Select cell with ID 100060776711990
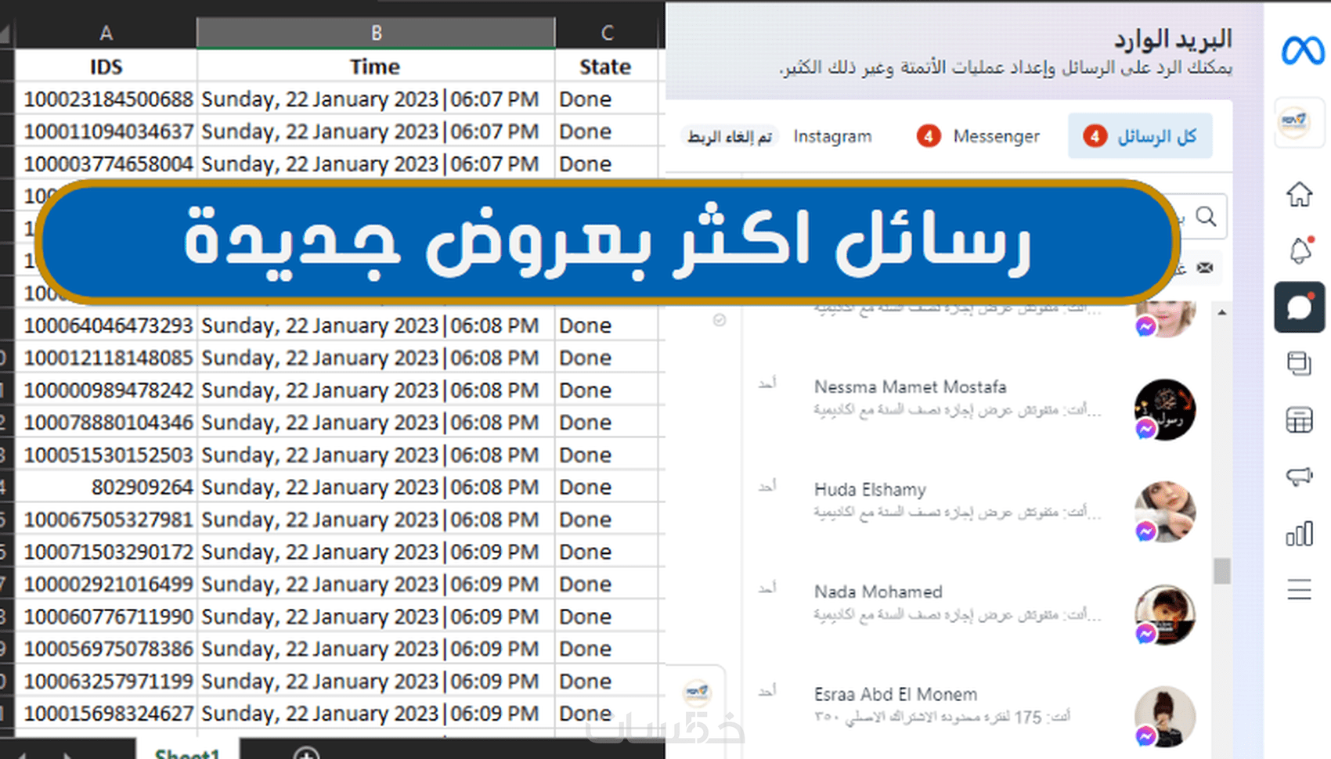Screen dimensions: 1331x759 [x=106, y=617]
